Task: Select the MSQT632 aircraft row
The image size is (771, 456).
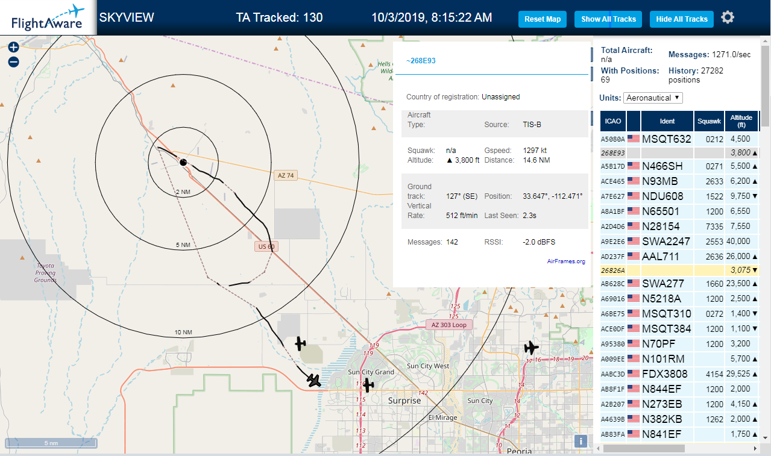Action: [x=680, y=139]
